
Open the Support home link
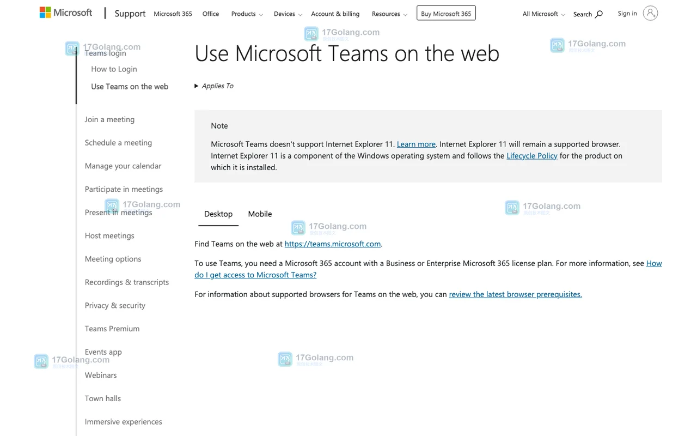point(130,14)
